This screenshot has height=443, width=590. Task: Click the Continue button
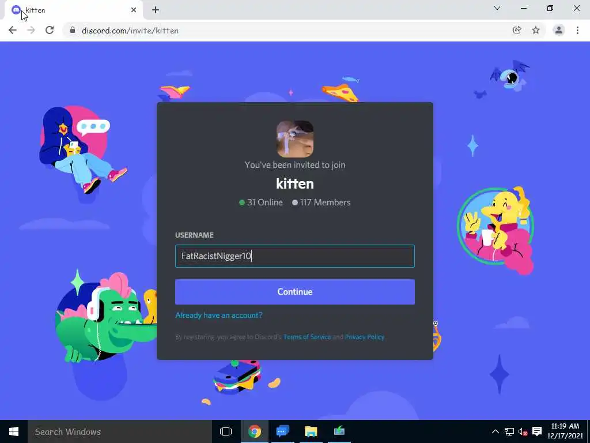coord(295,292)
